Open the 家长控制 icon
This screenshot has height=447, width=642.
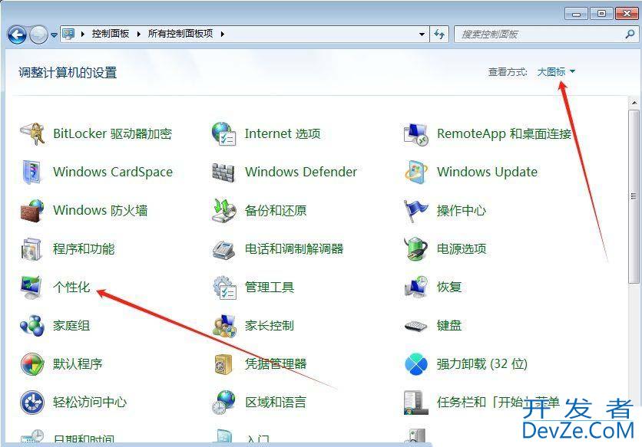click(223, 326)
